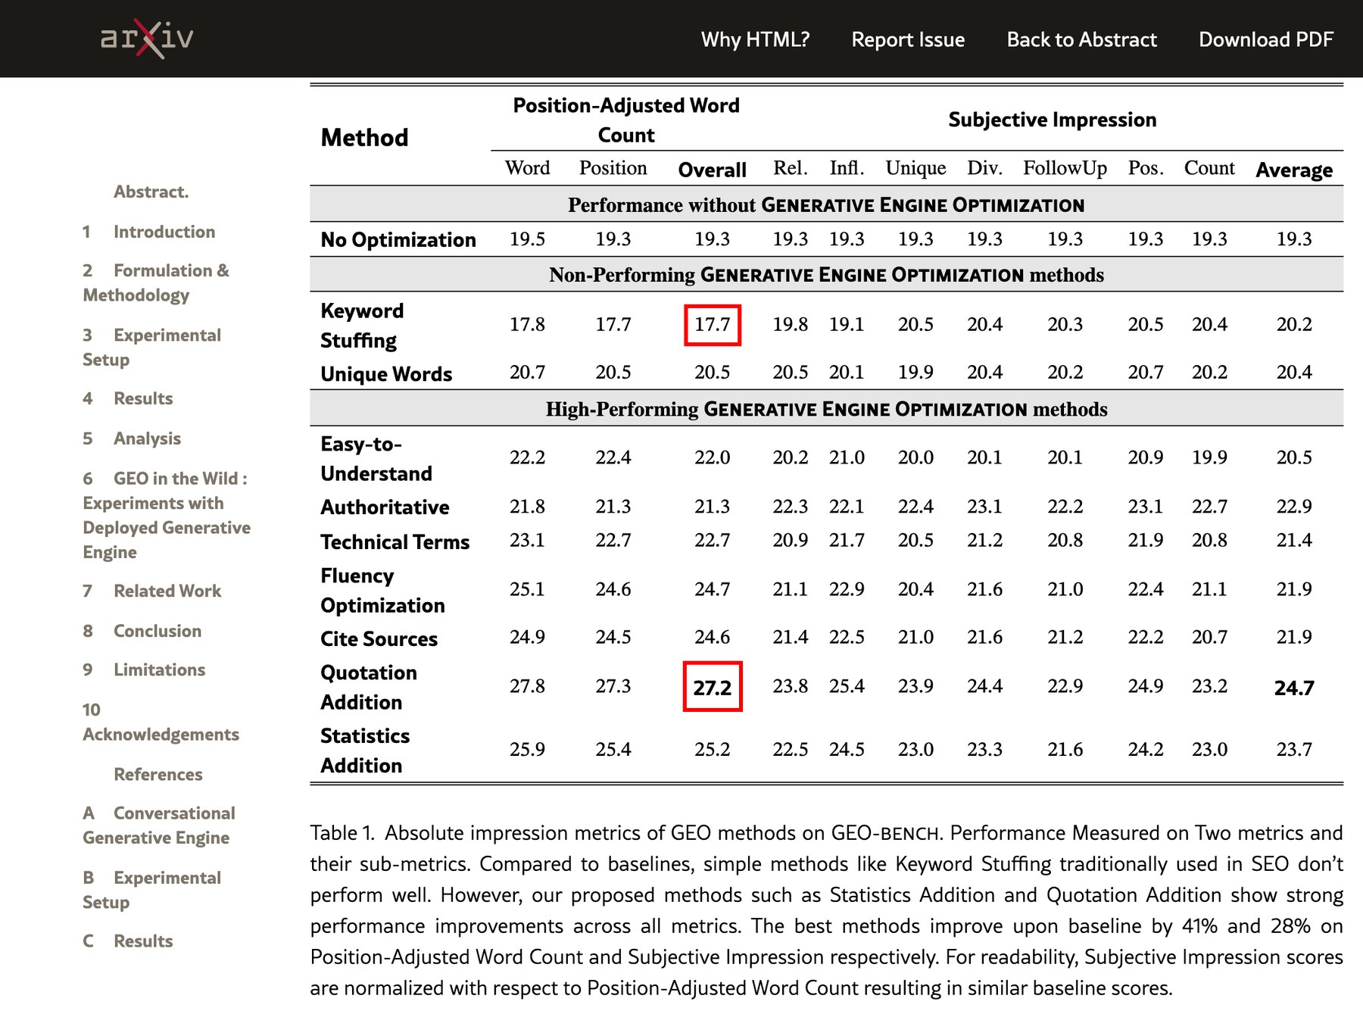Click the Average column header

point(1294,170)
